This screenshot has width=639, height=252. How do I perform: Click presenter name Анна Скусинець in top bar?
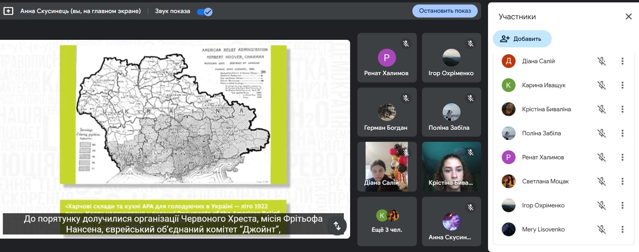(x=80, y=11)
